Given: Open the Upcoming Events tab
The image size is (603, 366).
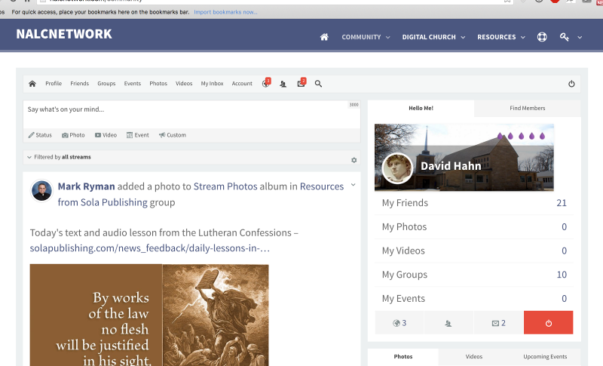Looking at the screenshot, I should pos(546,356).
